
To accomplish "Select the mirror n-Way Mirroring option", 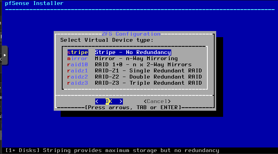I will point(122,59).
